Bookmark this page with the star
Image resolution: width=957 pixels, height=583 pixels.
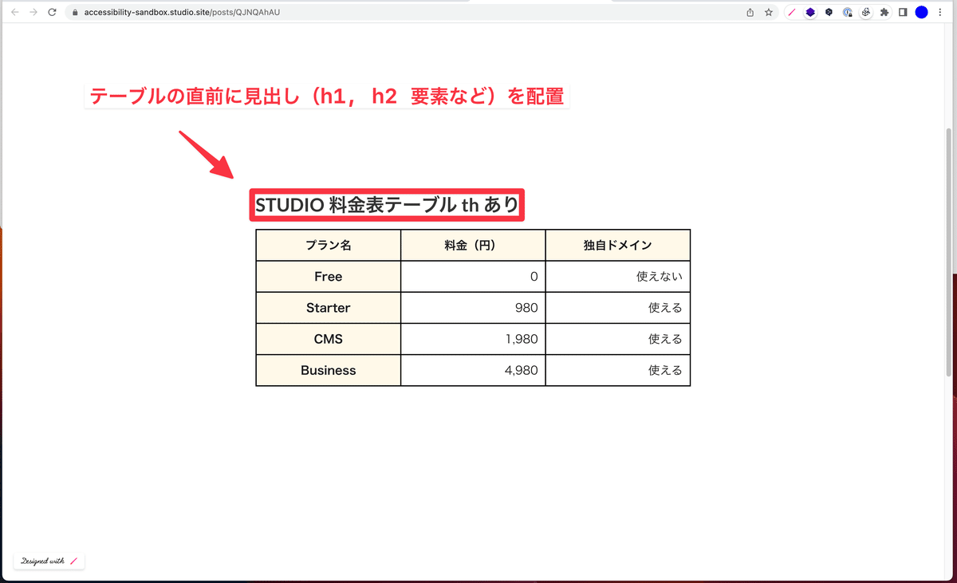tap(769, 12)
